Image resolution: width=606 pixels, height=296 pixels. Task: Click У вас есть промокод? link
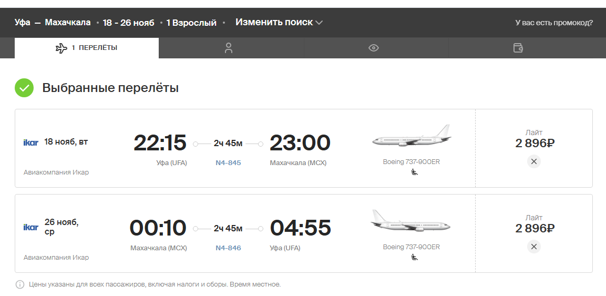554,23
